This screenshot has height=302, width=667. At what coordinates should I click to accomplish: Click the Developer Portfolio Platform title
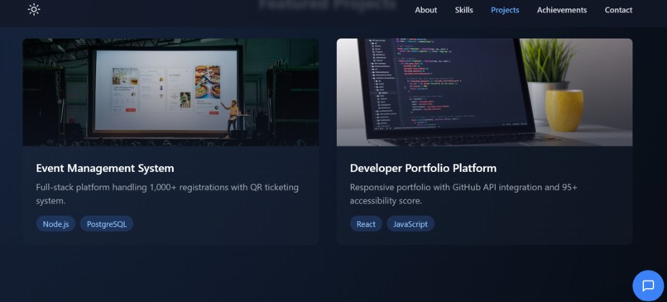point(423,168)
